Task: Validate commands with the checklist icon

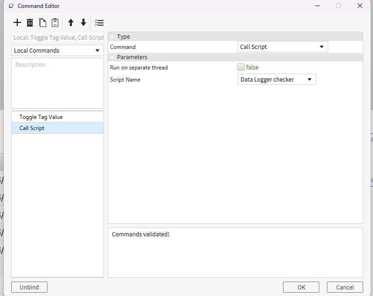Action: click(x=99, y=23)
